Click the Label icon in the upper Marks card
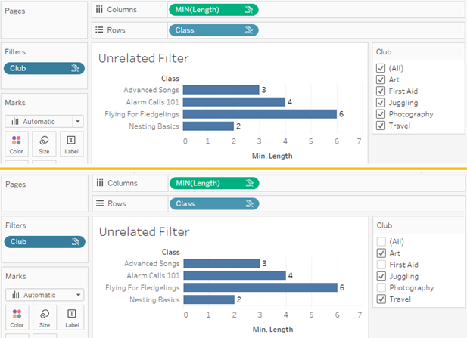The image size is (467, 338). click(70, 141)
